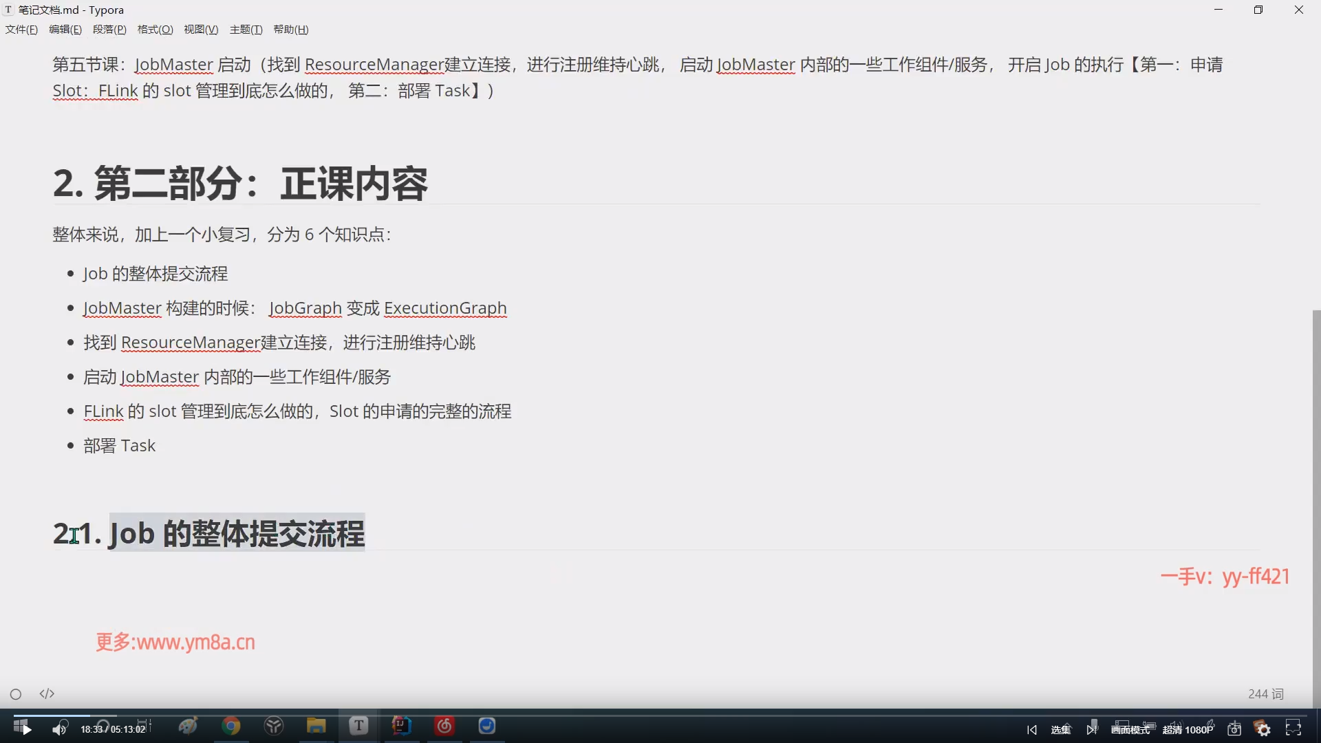Take a video screenshot with camera icon
The image size is (1321, 743).
1234,729
